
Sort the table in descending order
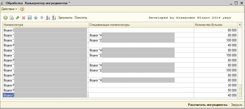pos(54,18)
